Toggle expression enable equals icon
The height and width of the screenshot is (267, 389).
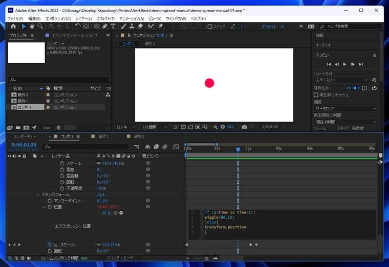pyautogui.click(x=104, y=213)
